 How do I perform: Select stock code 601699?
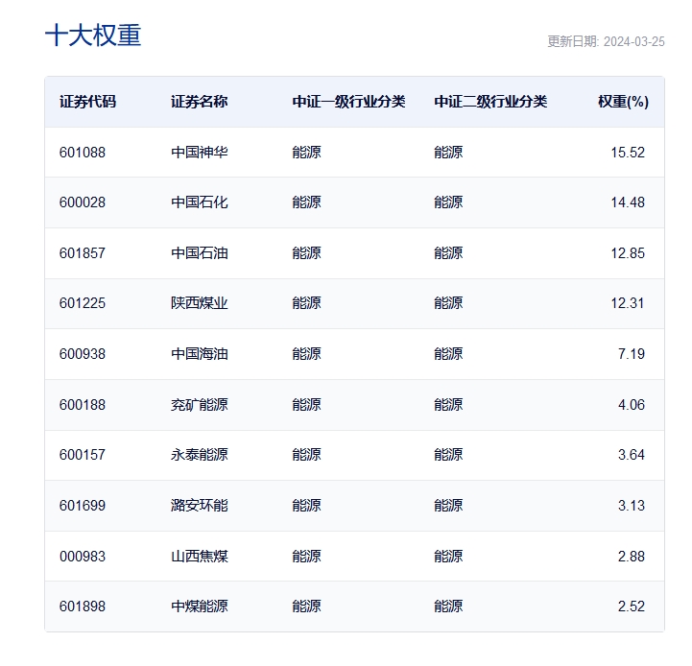pos(83,505)
